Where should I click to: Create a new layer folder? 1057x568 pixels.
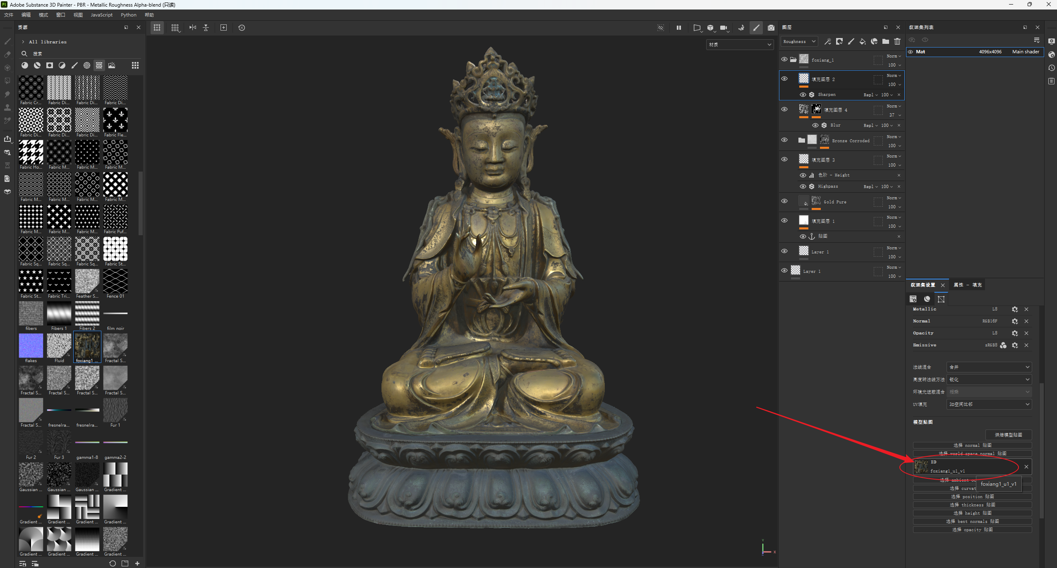coord(885,41)
